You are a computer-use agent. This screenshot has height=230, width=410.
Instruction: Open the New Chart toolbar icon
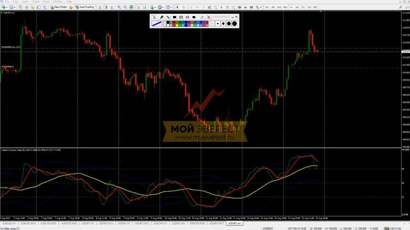(x=3, y=7)
